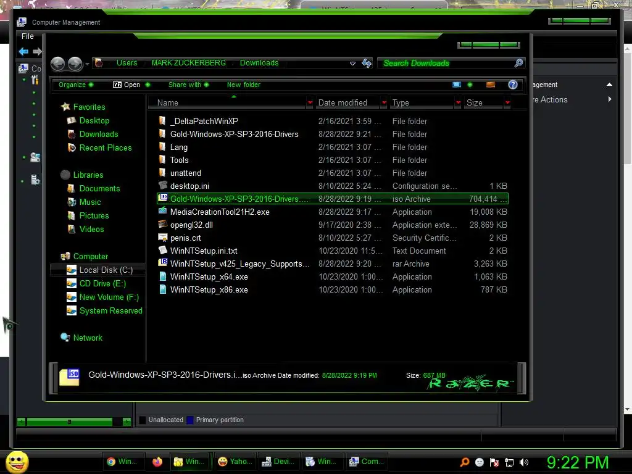The image size is (632, 474).
Task: Collapse the Actions pane section arrow
Action: point(609,84)
